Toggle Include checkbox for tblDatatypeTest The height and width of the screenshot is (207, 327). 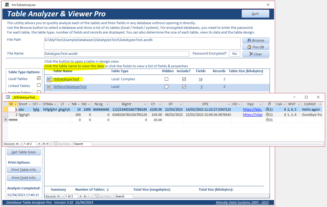coord(184,79)
